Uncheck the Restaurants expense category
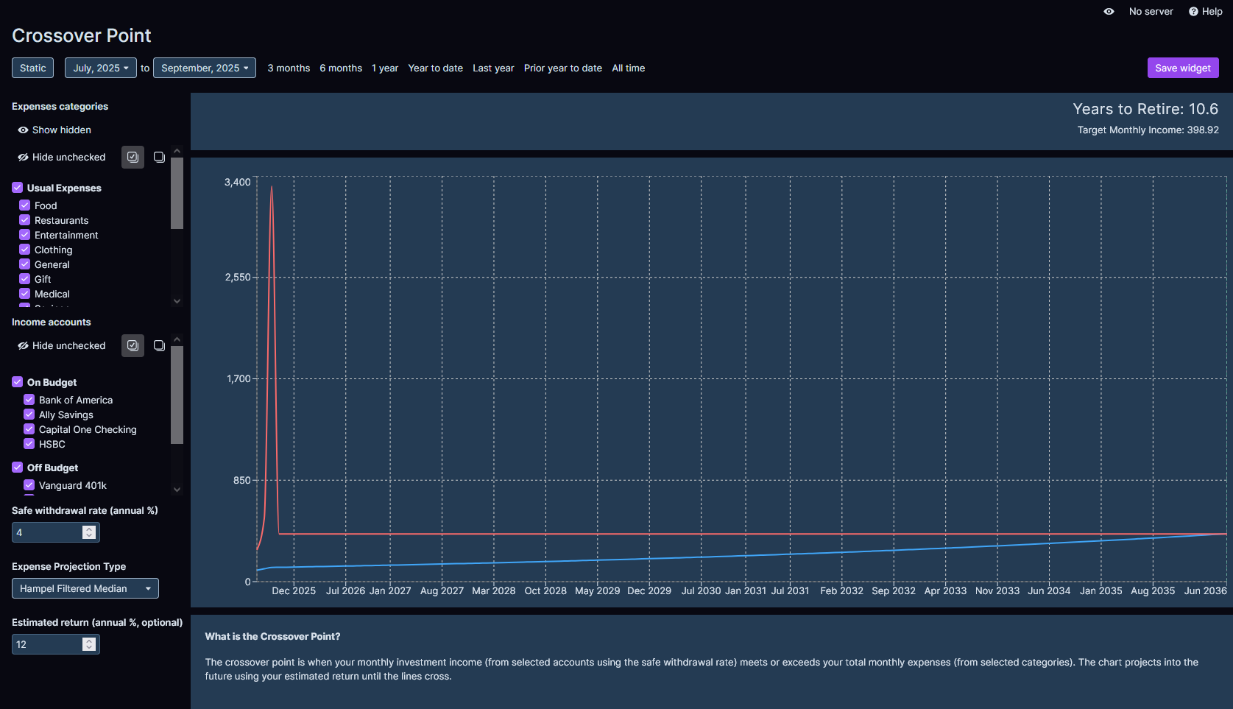Screen dimensions: 1233x709 tap(25, 220)
